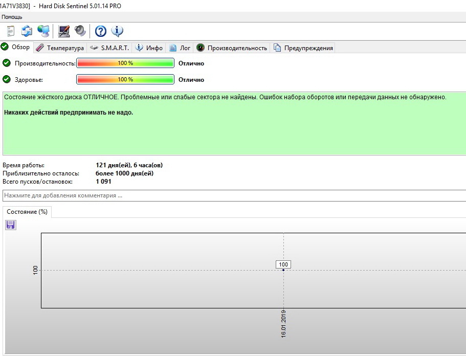Click the refresh disk data toolbar icon
The height and width of the screenshot is (356, 466).
[x=27, y=31]
